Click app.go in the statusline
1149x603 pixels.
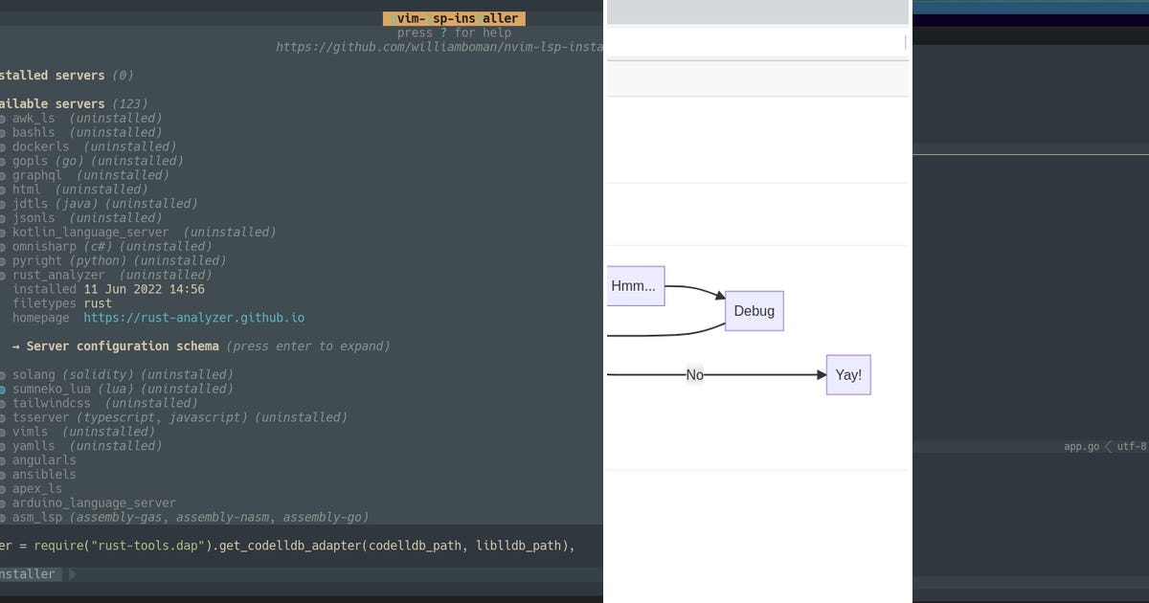tap(1082, 446)
